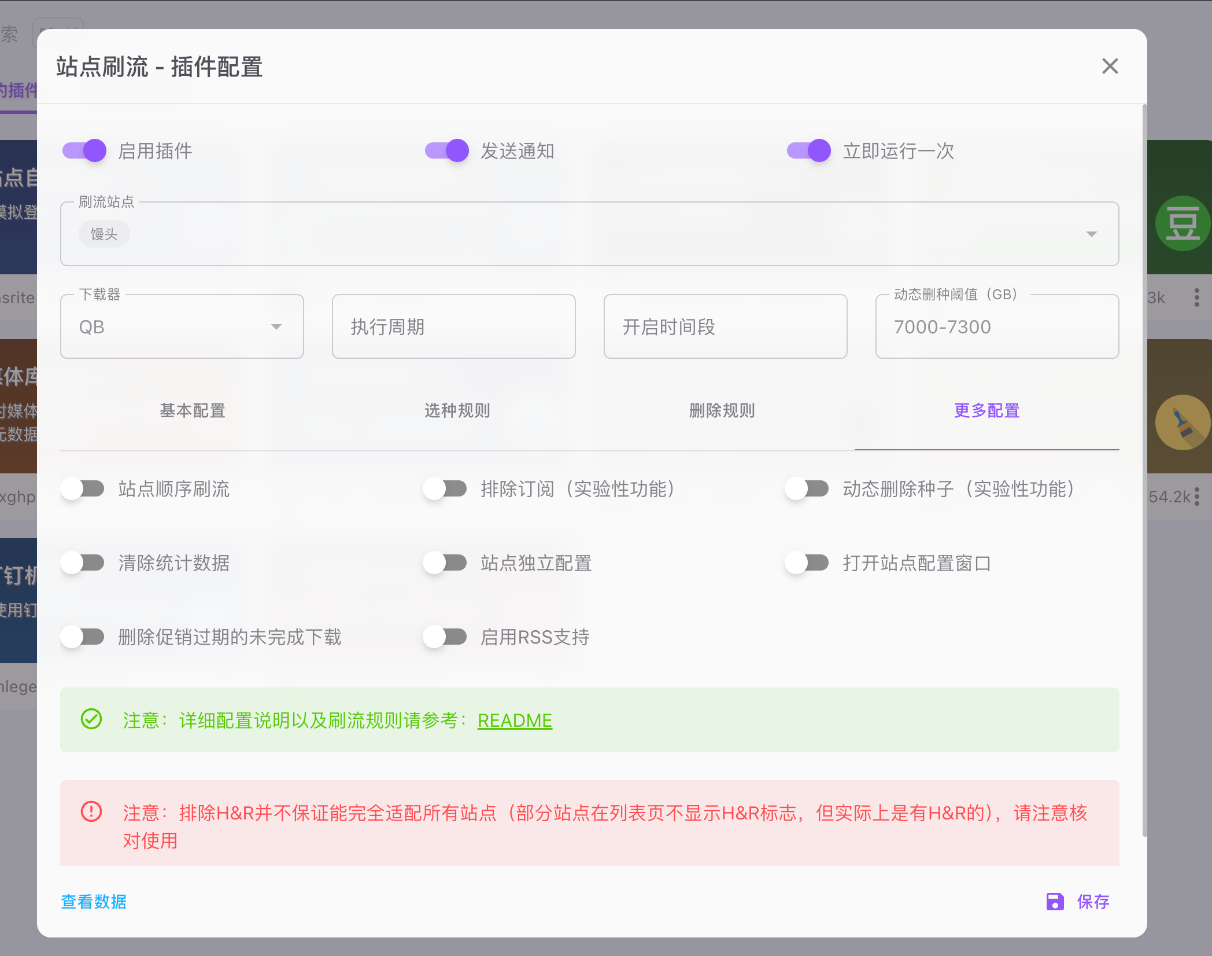Toggle 启用RSS支持 on
Screen dimensions: 1212x956
(x=445, y=637)
